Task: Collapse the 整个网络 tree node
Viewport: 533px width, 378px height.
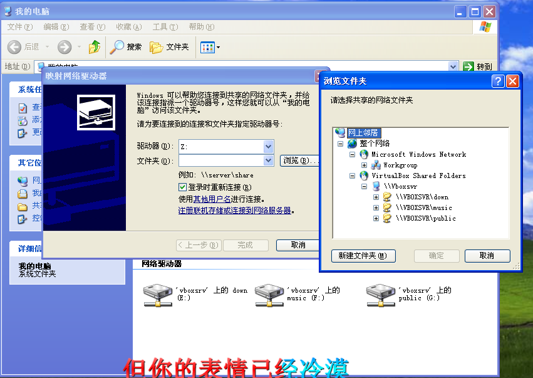Action: tap(340, 144)
